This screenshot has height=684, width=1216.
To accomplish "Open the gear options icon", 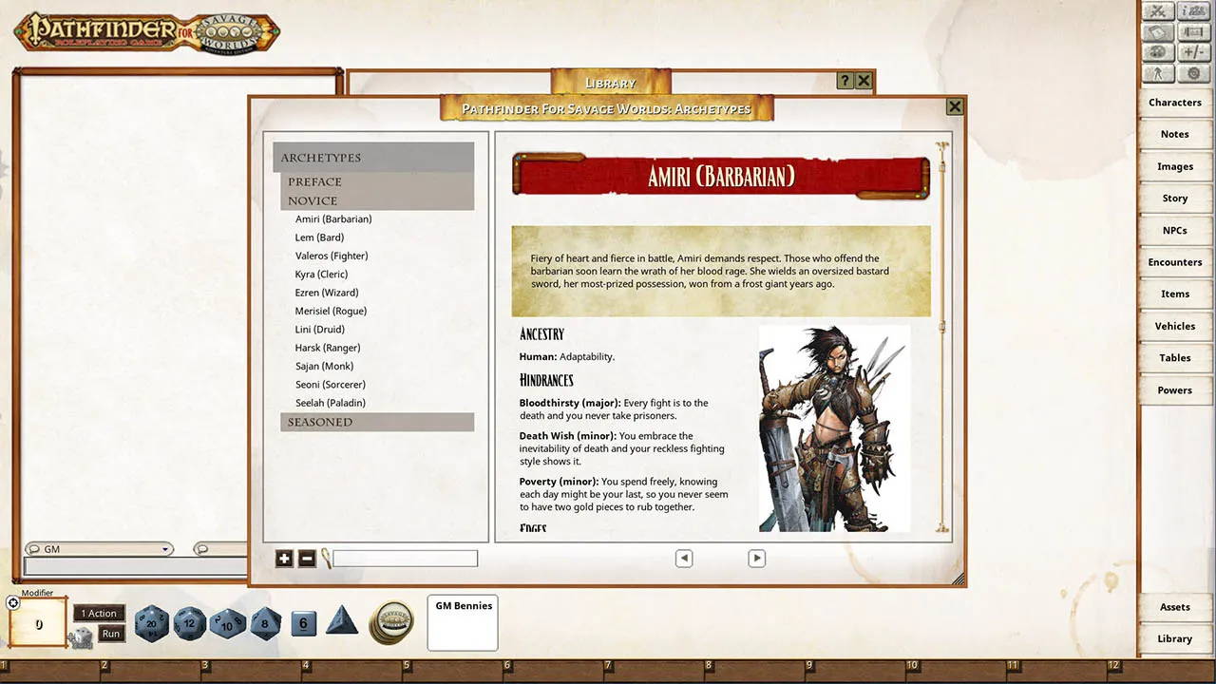I will (1193, 73).
